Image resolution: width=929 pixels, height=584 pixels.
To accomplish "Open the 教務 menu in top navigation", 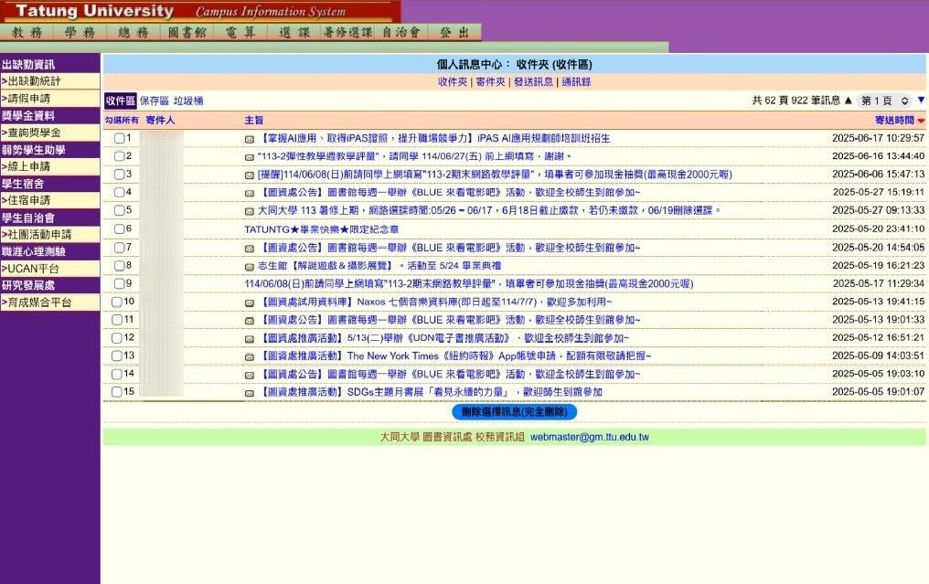I will point(27,32).
